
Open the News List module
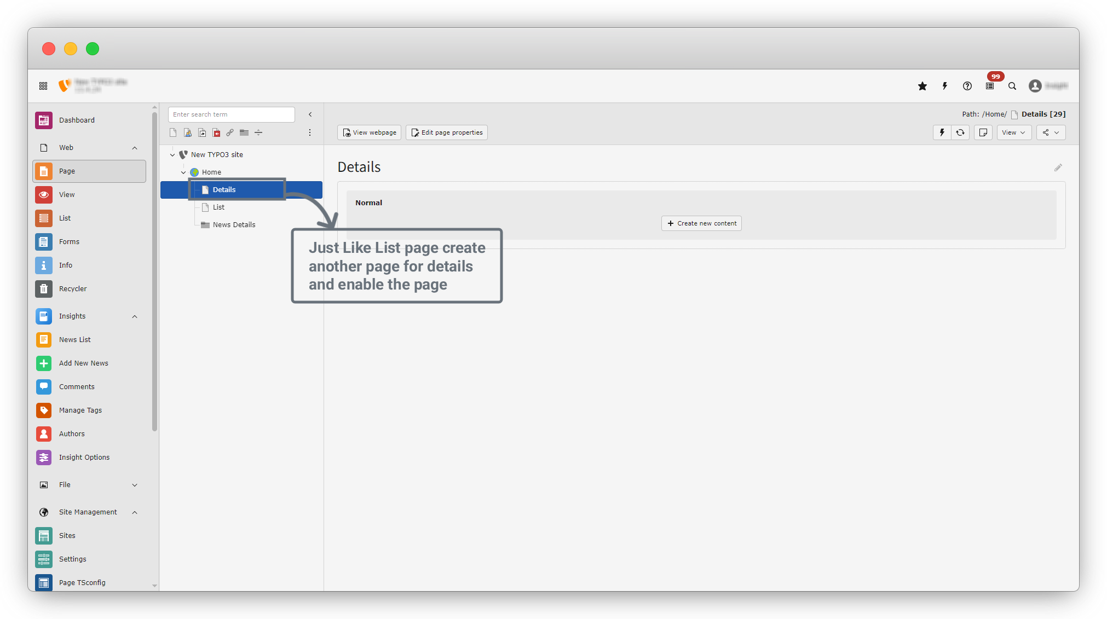point(74,340)
